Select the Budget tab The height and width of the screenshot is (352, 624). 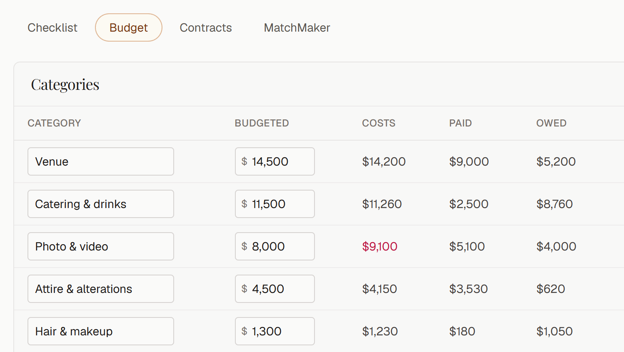pyautogui.click(x=129, y=27)
